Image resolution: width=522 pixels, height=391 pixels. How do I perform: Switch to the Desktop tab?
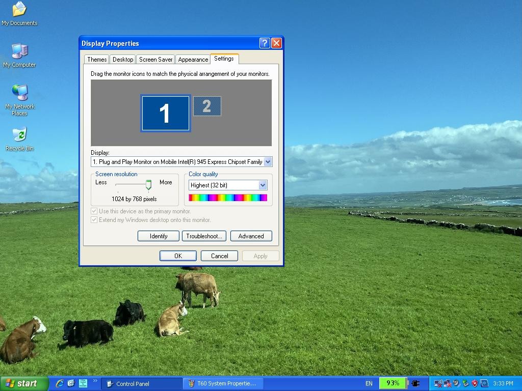coord(123,60)
